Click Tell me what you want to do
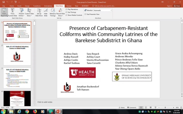This screenshot has width=183, height=114. (x=104, y=6)
